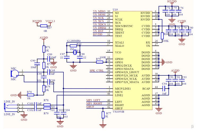Select the MP3_LEFT net label
Image resolution: width=201 pixels, height=131 pixels.
[x=93, y=100]
